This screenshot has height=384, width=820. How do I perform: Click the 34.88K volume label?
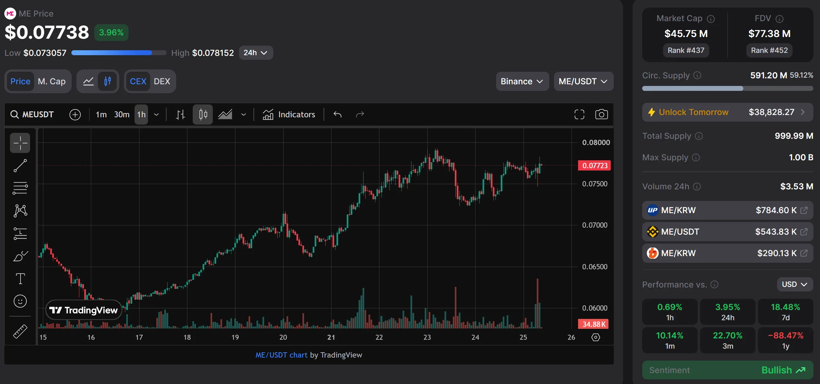[x=593, y=324]
